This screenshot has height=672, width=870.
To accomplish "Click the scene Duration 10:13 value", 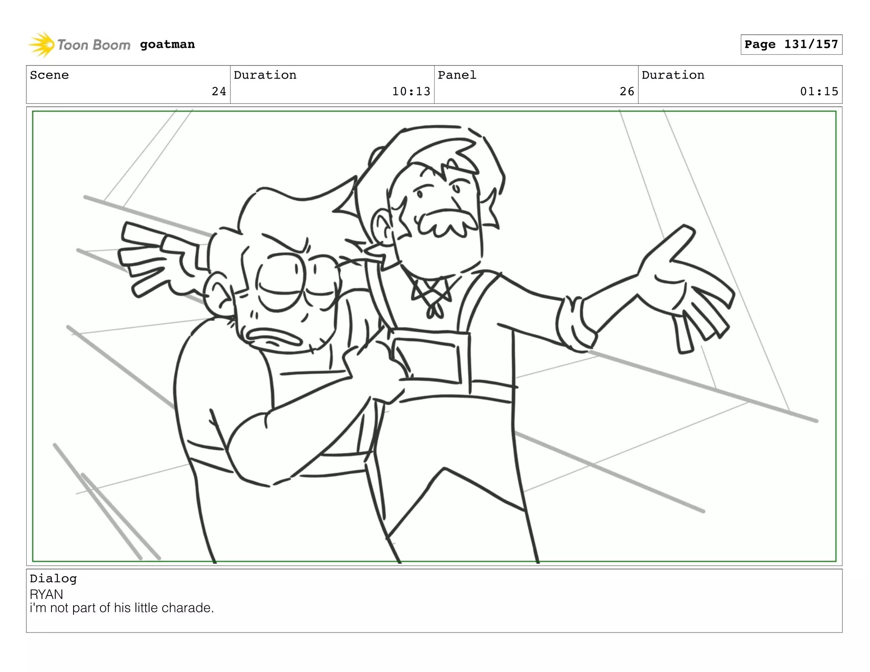I will tap(411, 91).
